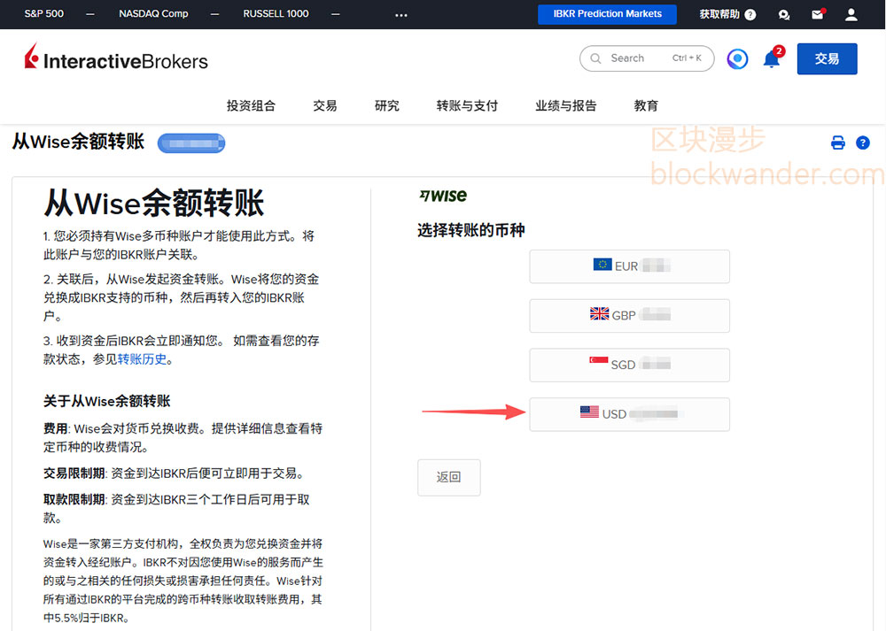The image size is (886, 631).
Task: Select USD currency for transfer
Action: pyautogui.click(x=629, y=414)
